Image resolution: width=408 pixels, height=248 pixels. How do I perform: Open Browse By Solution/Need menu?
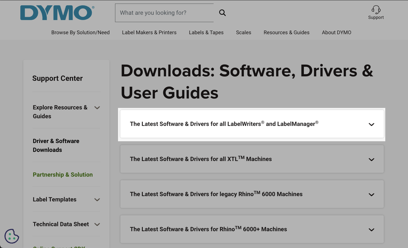click(x=80, y=32)
